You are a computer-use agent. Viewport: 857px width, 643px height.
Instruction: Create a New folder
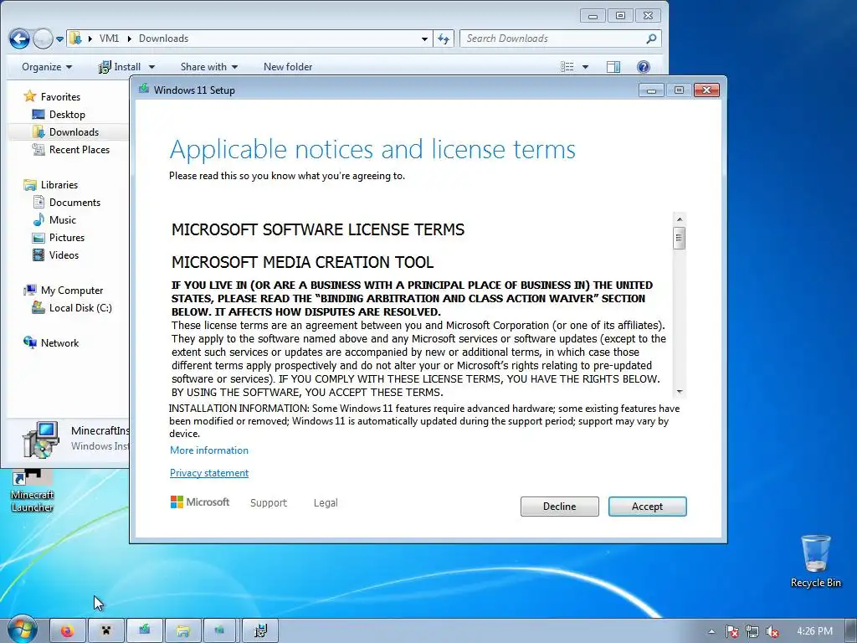pyautogui.click(x=288, y=67)
